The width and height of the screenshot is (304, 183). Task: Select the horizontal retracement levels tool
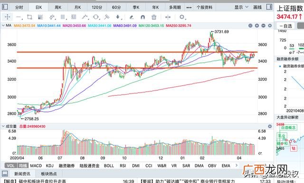click(x=74, y=17)
